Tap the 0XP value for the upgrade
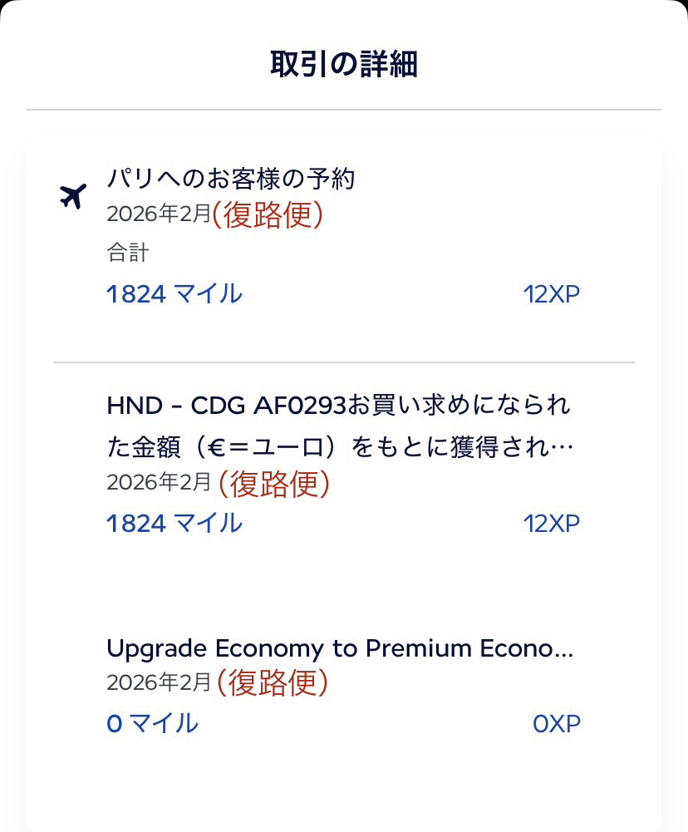Screen dimensions: 688x832 pyautogui.click(x=556, y=724)
